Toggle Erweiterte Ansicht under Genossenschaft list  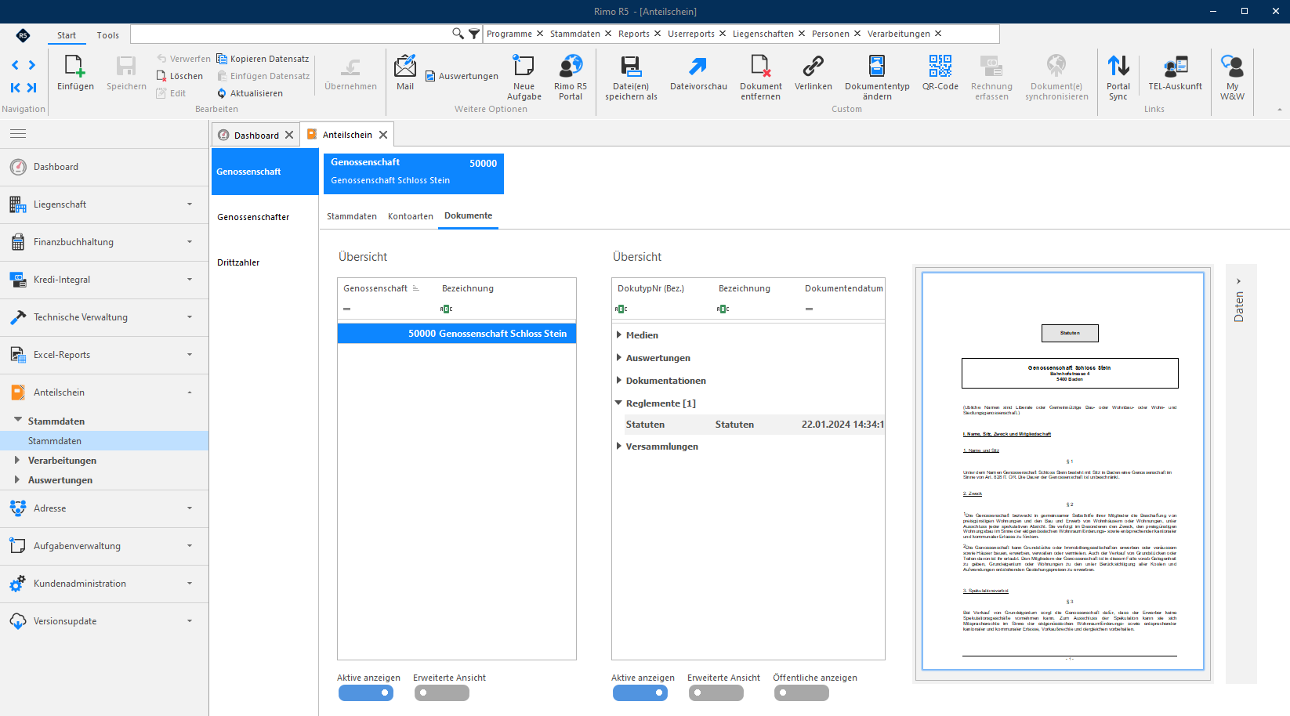tap(442, 692)
